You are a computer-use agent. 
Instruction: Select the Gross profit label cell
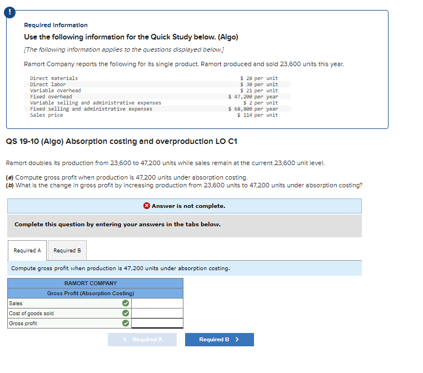click(x=69, y=323)
